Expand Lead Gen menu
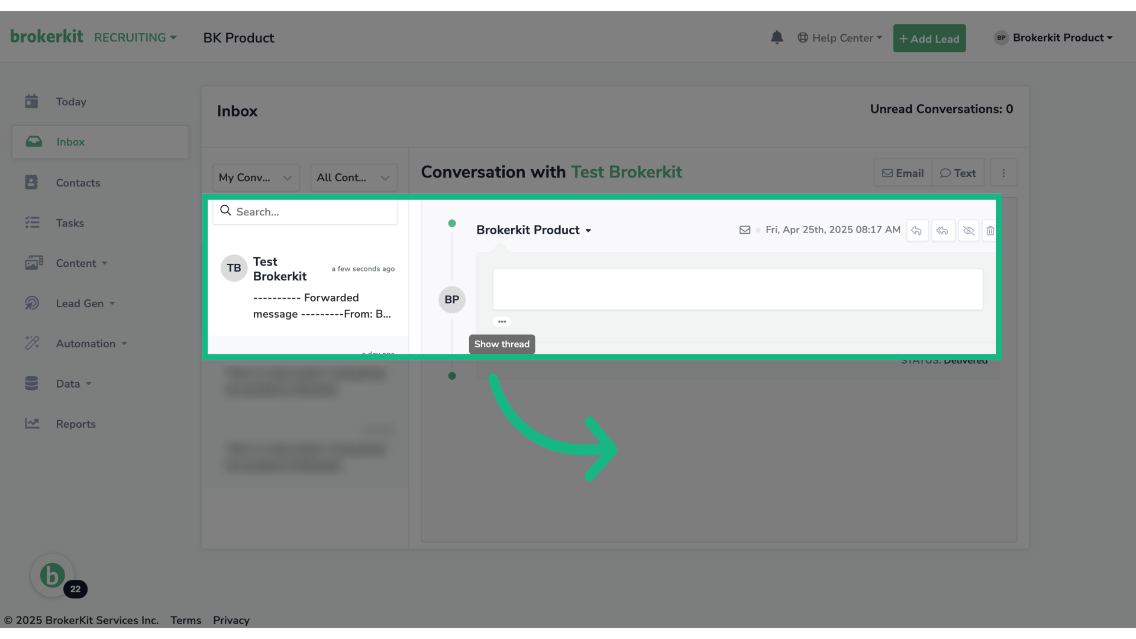Viewport: 1136px width, 639px height. [x=85, y=304]
